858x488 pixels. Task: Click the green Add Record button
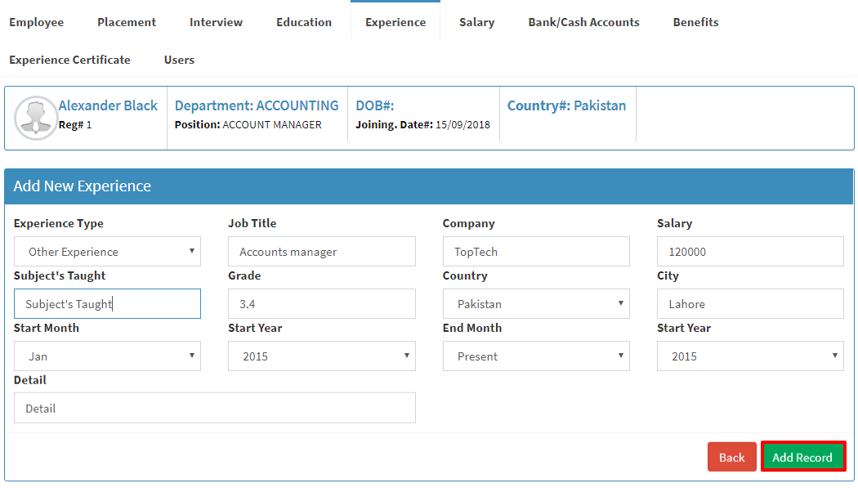pyautogui.click(x=802, y=458)
